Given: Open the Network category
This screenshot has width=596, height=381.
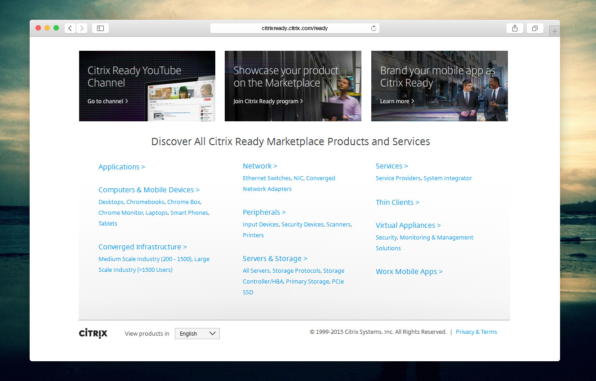Looking at the screenshot, I should (260, 166).
